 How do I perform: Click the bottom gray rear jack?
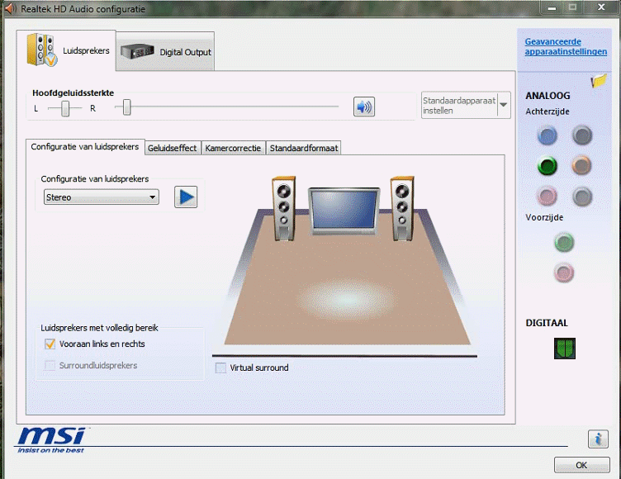click(582, 196)
